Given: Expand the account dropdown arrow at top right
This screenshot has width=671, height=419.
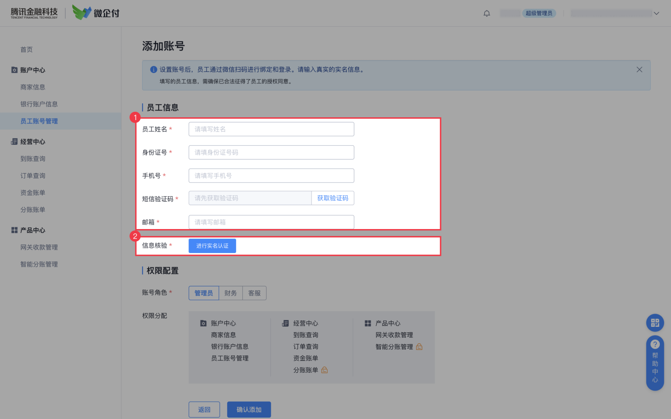Looking at the screenshot, I should 656,14.
